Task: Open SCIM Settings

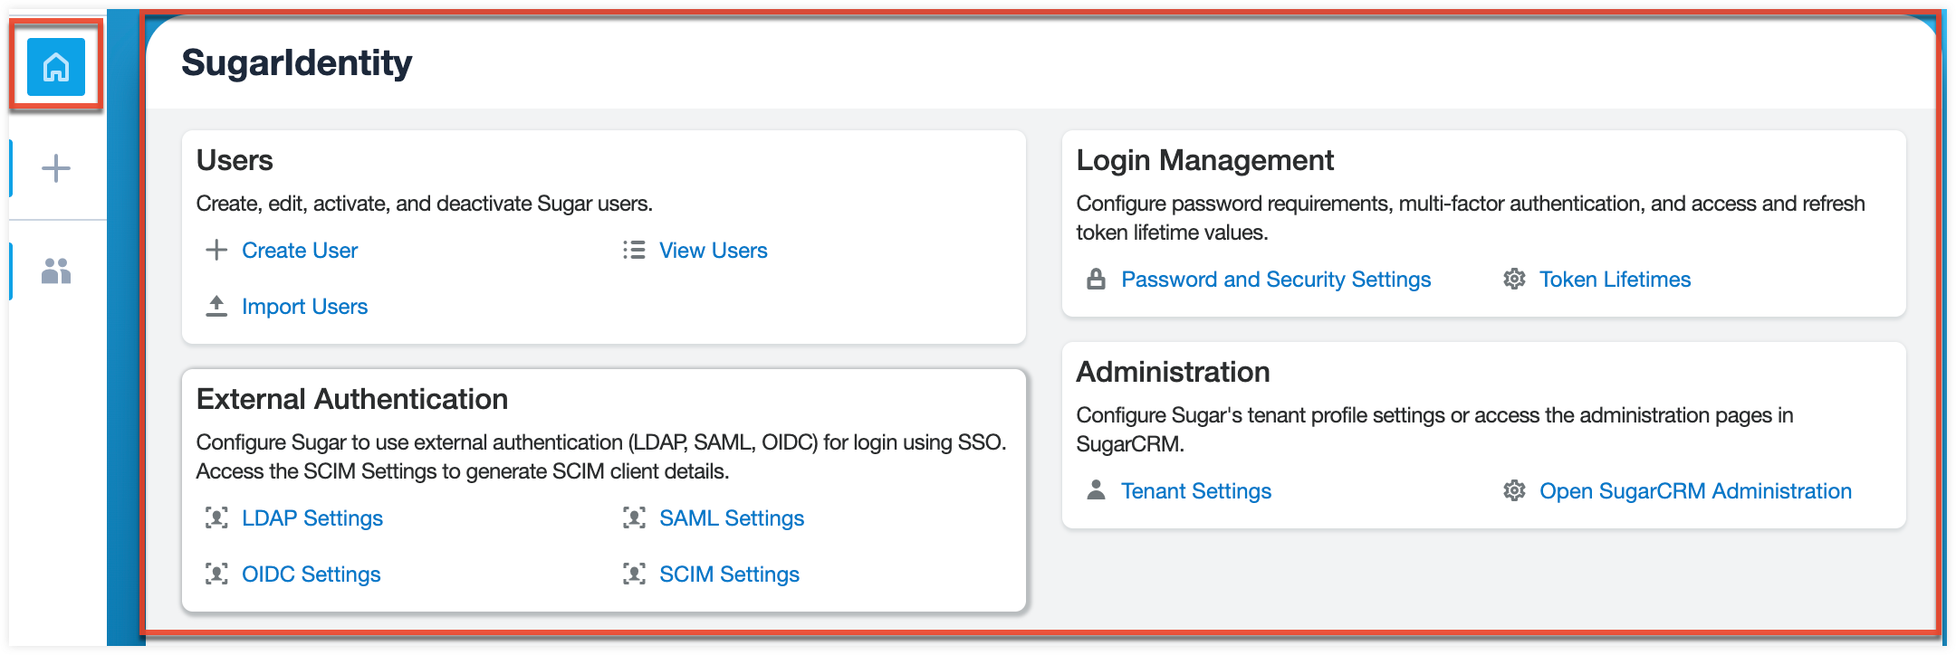Action: [x=730, y=574]
